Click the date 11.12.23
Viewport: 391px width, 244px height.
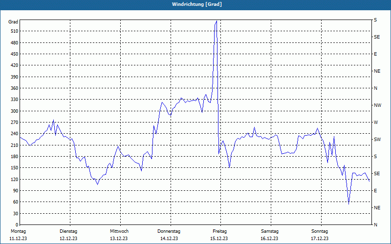[x=18, y=239]
